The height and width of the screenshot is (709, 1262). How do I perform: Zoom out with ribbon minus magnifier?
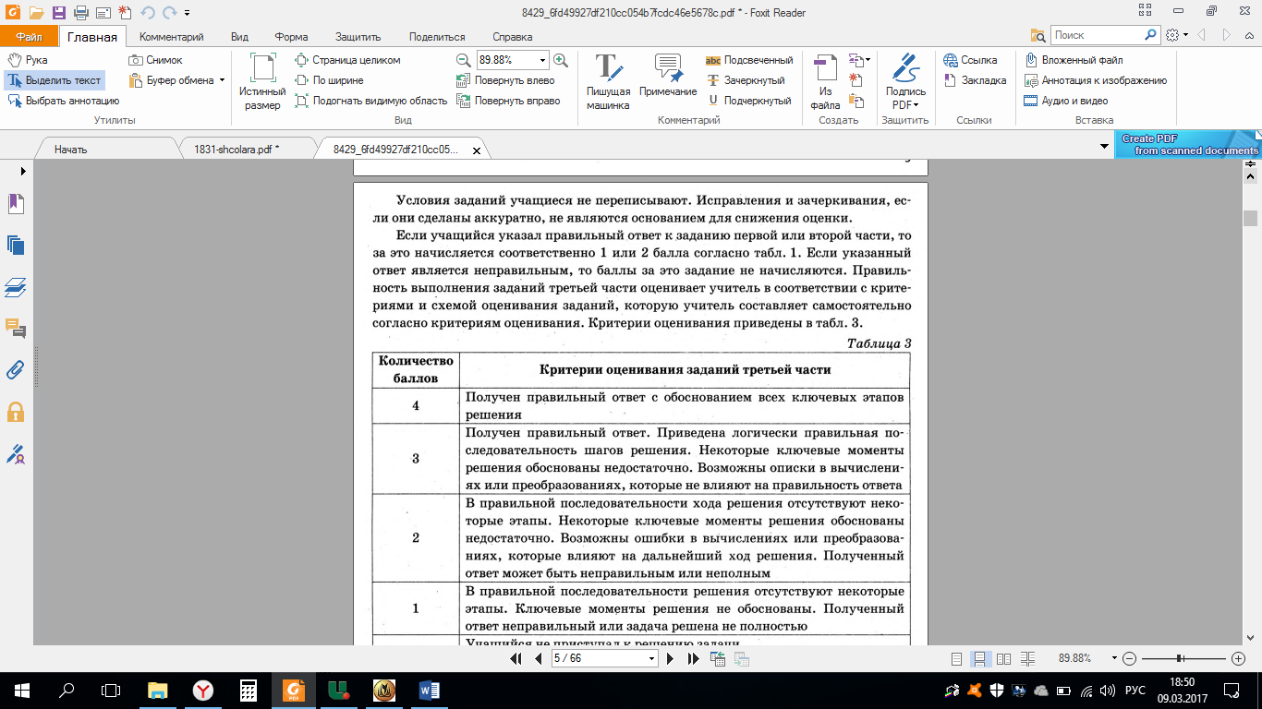464,60
